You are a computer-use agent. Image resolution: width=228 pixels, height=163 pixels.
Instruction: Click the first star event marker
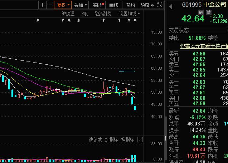click(x=38, y=20)
